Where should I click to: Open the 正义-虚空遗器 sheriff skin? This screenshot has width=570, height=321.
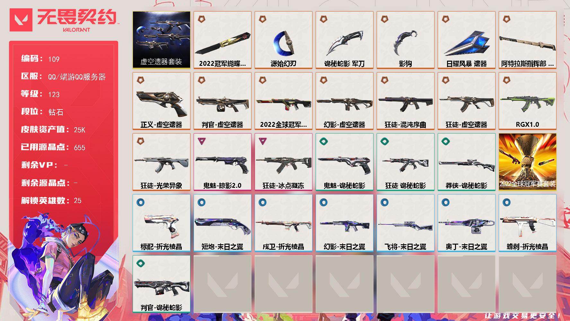click(162, 101)
